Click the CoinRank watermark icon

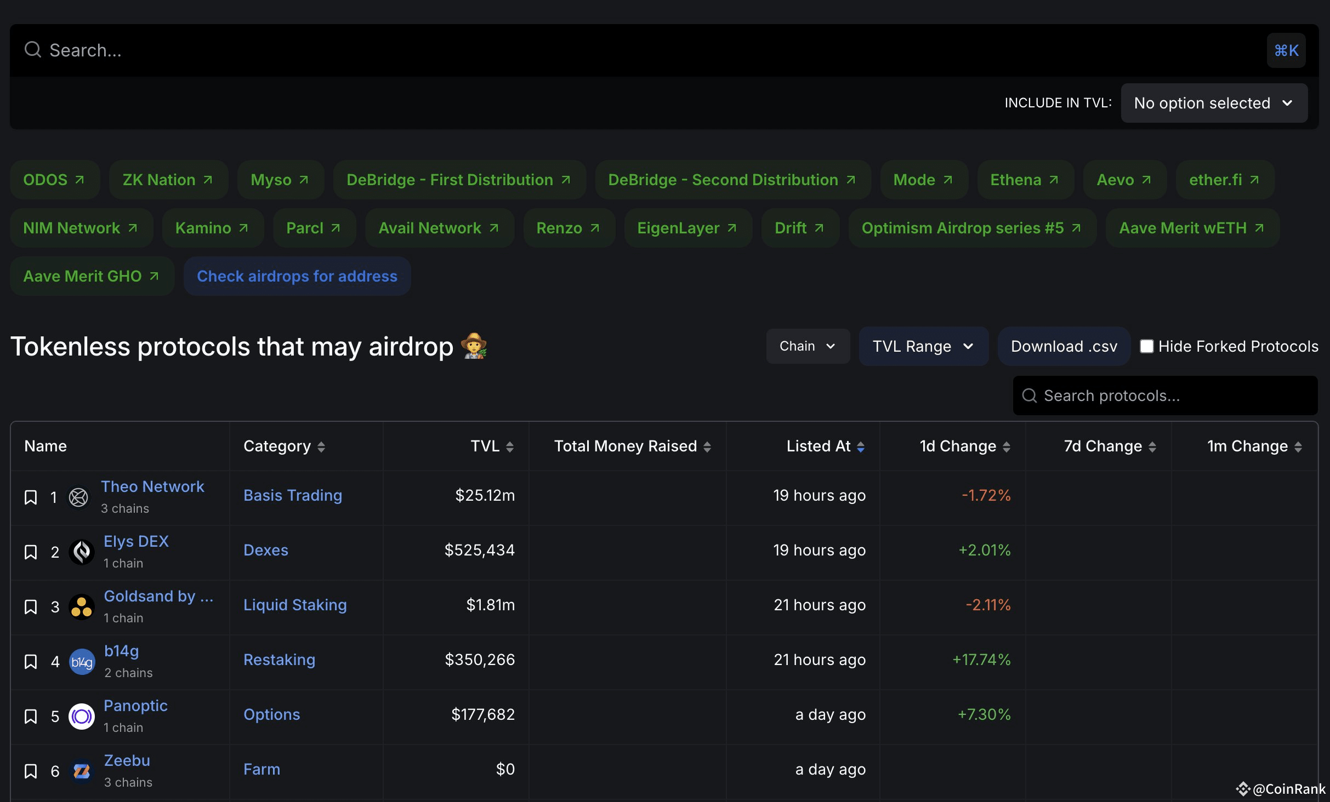pos(1244,789)
